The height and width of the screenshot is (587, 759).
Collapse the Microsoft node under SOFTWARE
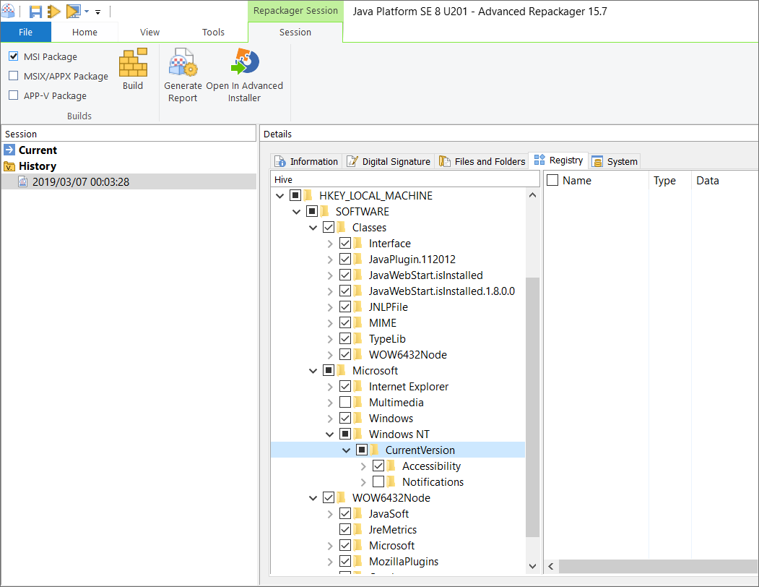[x=313, y=371]
